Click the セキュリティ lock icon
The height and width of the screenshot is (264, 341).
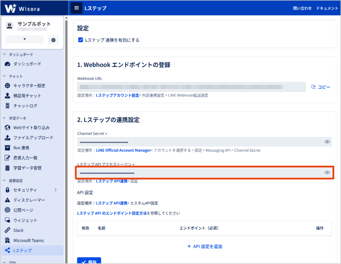(7, 190)
